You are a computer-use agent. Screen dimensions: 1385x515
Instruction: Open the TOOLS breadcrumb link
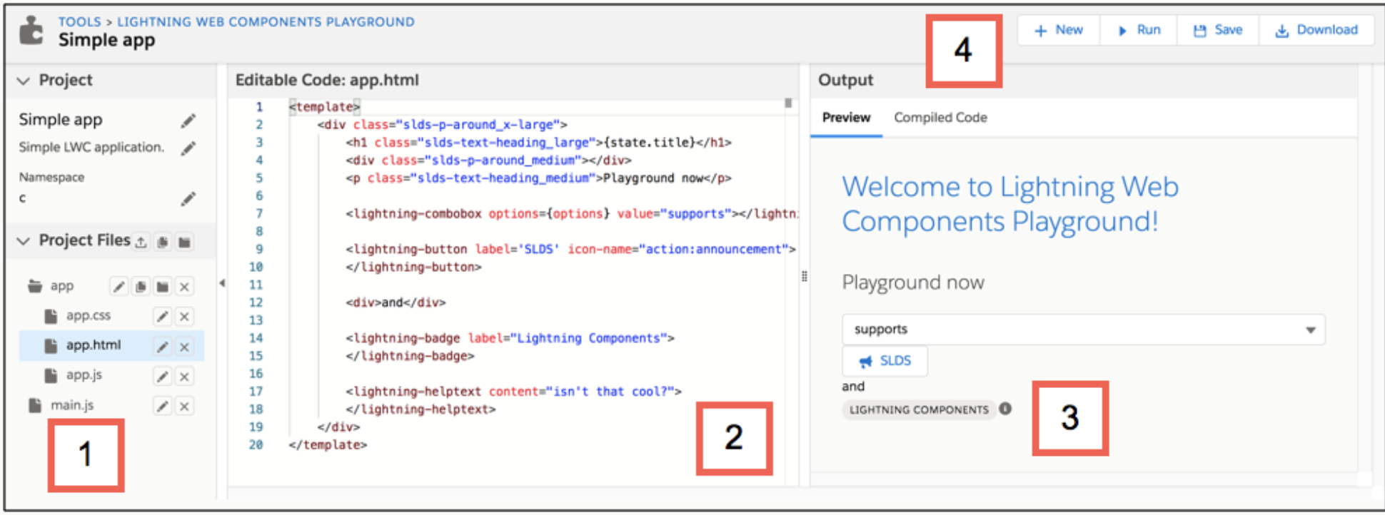(80, 22)
